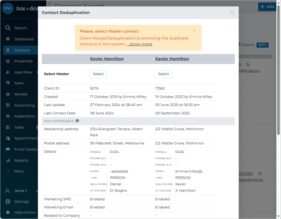The height and width of the screenshot is (219, 281).
Task: Click the Accounting dollar icon
Action: (8, 105)
